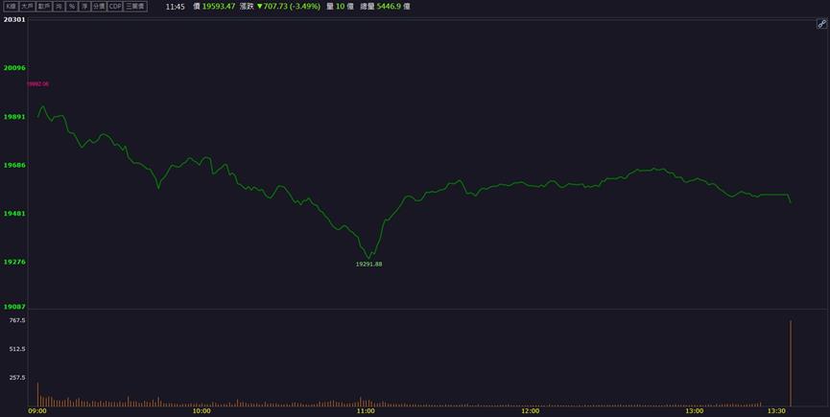The image size is (830, 417).
Task: Click the 19276 y-axis label
Action: point(14,262)
